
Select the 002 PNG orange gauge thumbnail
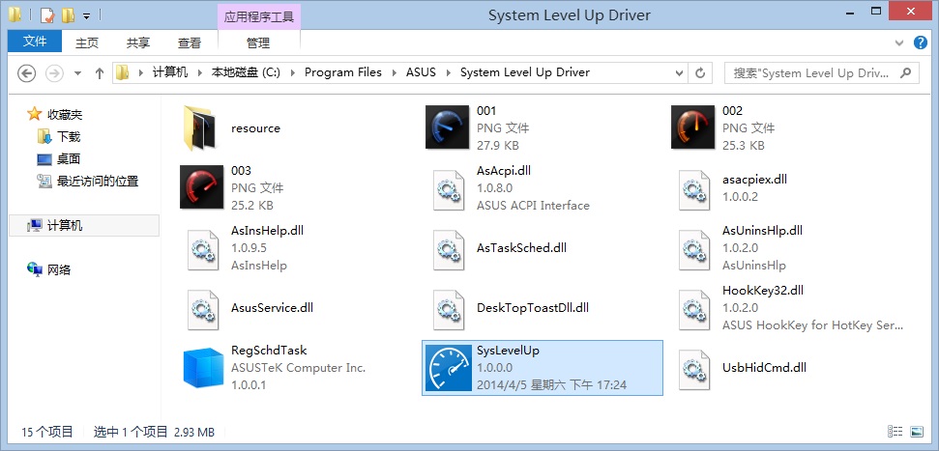(692, 127)
